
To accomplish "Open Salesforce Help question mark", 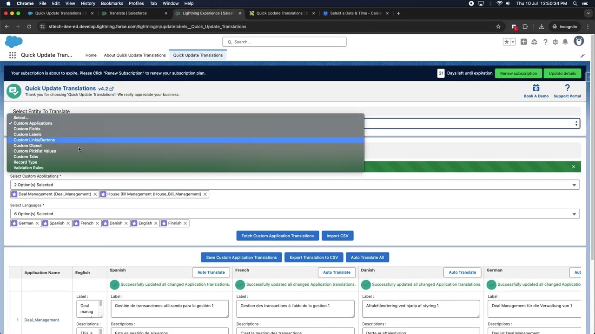I will (x=545, y=42).
